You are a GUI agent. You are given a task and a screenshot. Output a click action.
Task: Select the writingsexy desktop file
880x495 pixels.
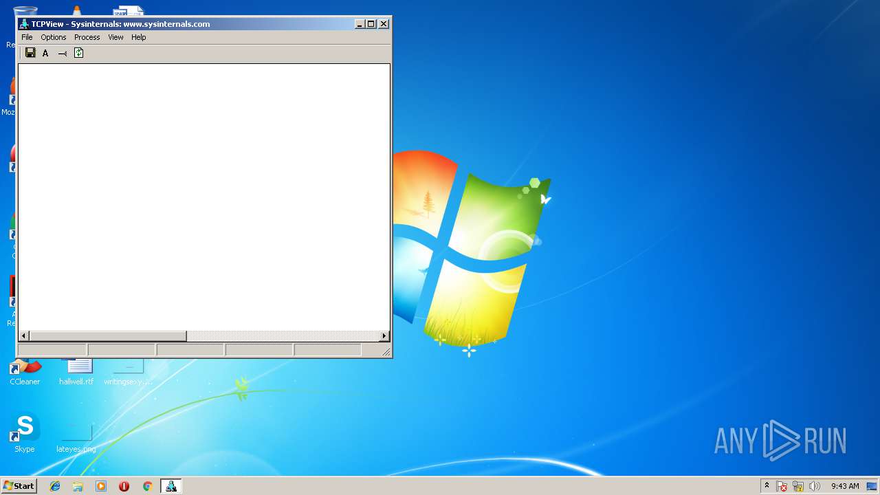click(127, 372)
